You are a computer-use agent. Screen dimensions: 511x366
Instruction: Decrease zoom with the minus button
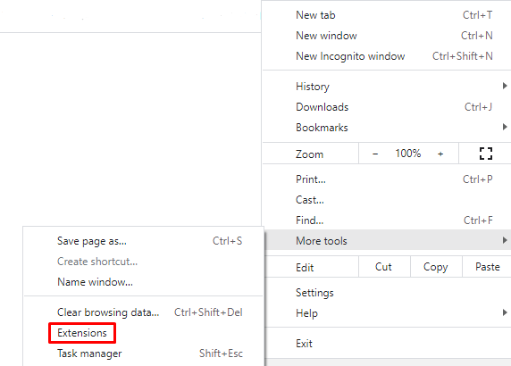pos(375,154)
